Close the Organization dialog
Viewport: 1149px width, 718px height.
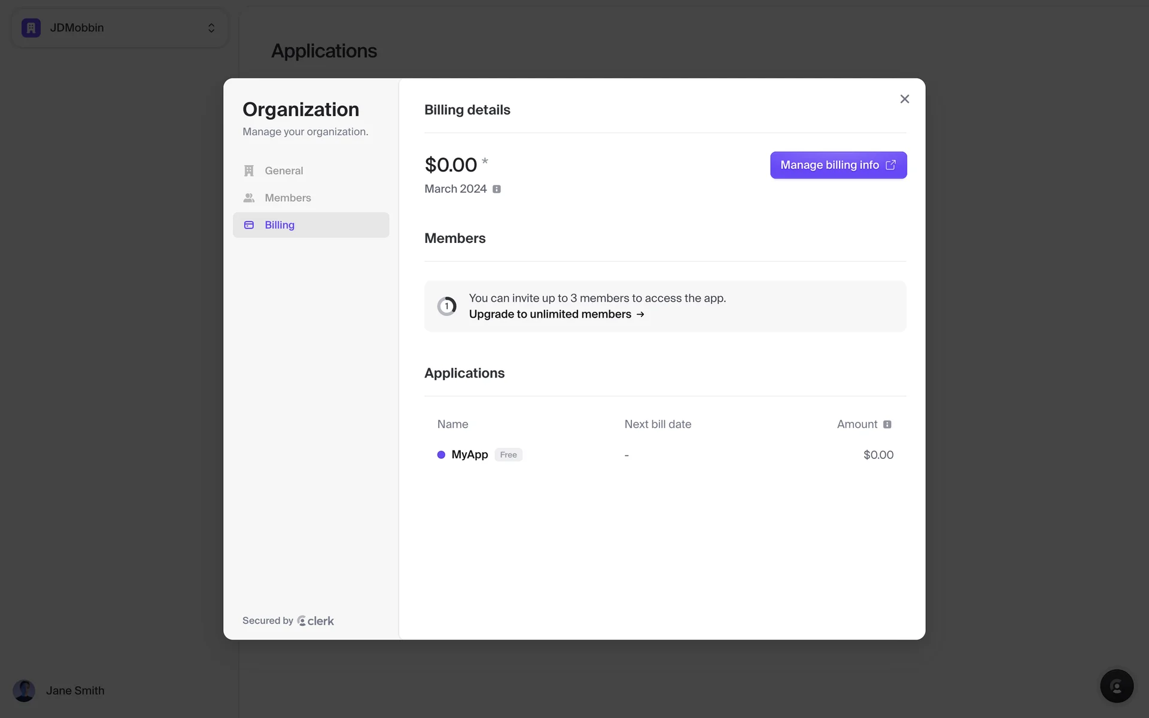click(x=904, y=99)
